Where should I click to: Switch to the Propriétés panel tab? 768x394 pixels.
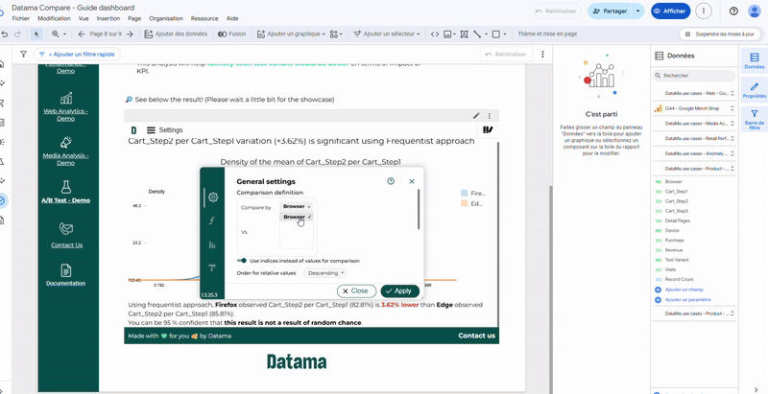pos(755,90)
